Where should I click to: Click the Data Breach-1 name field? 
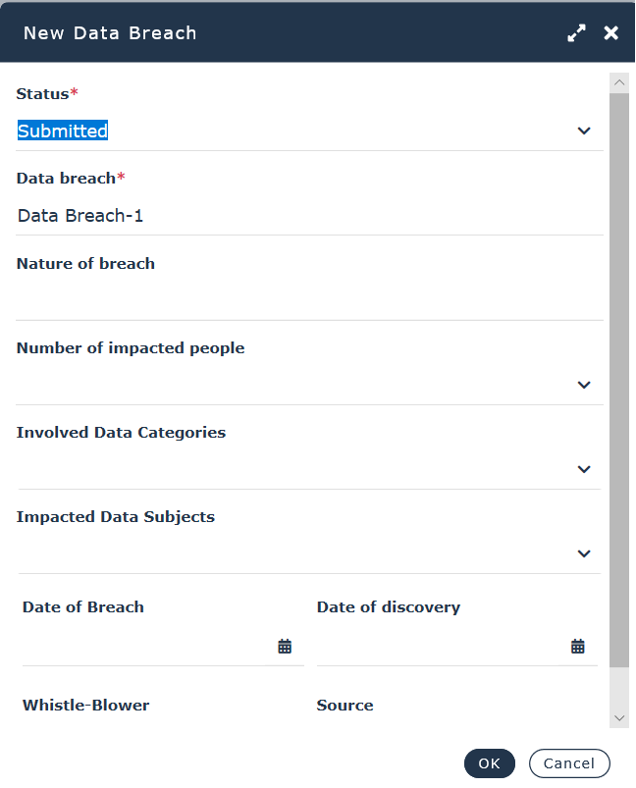[294, 216]
